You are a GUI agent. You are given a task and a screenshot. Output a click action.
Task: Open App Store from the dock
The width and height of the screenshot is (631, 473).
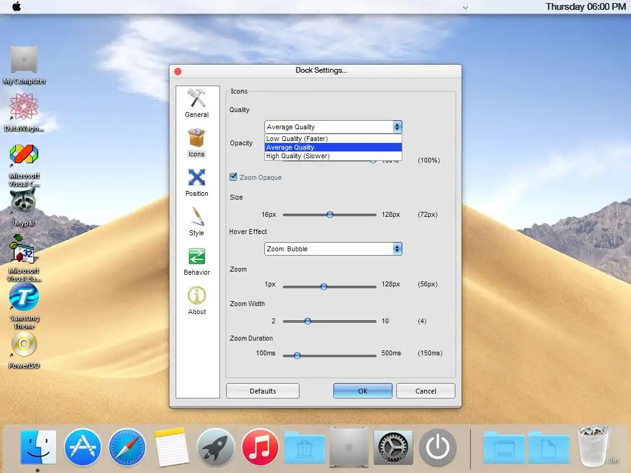pos(83,447)
